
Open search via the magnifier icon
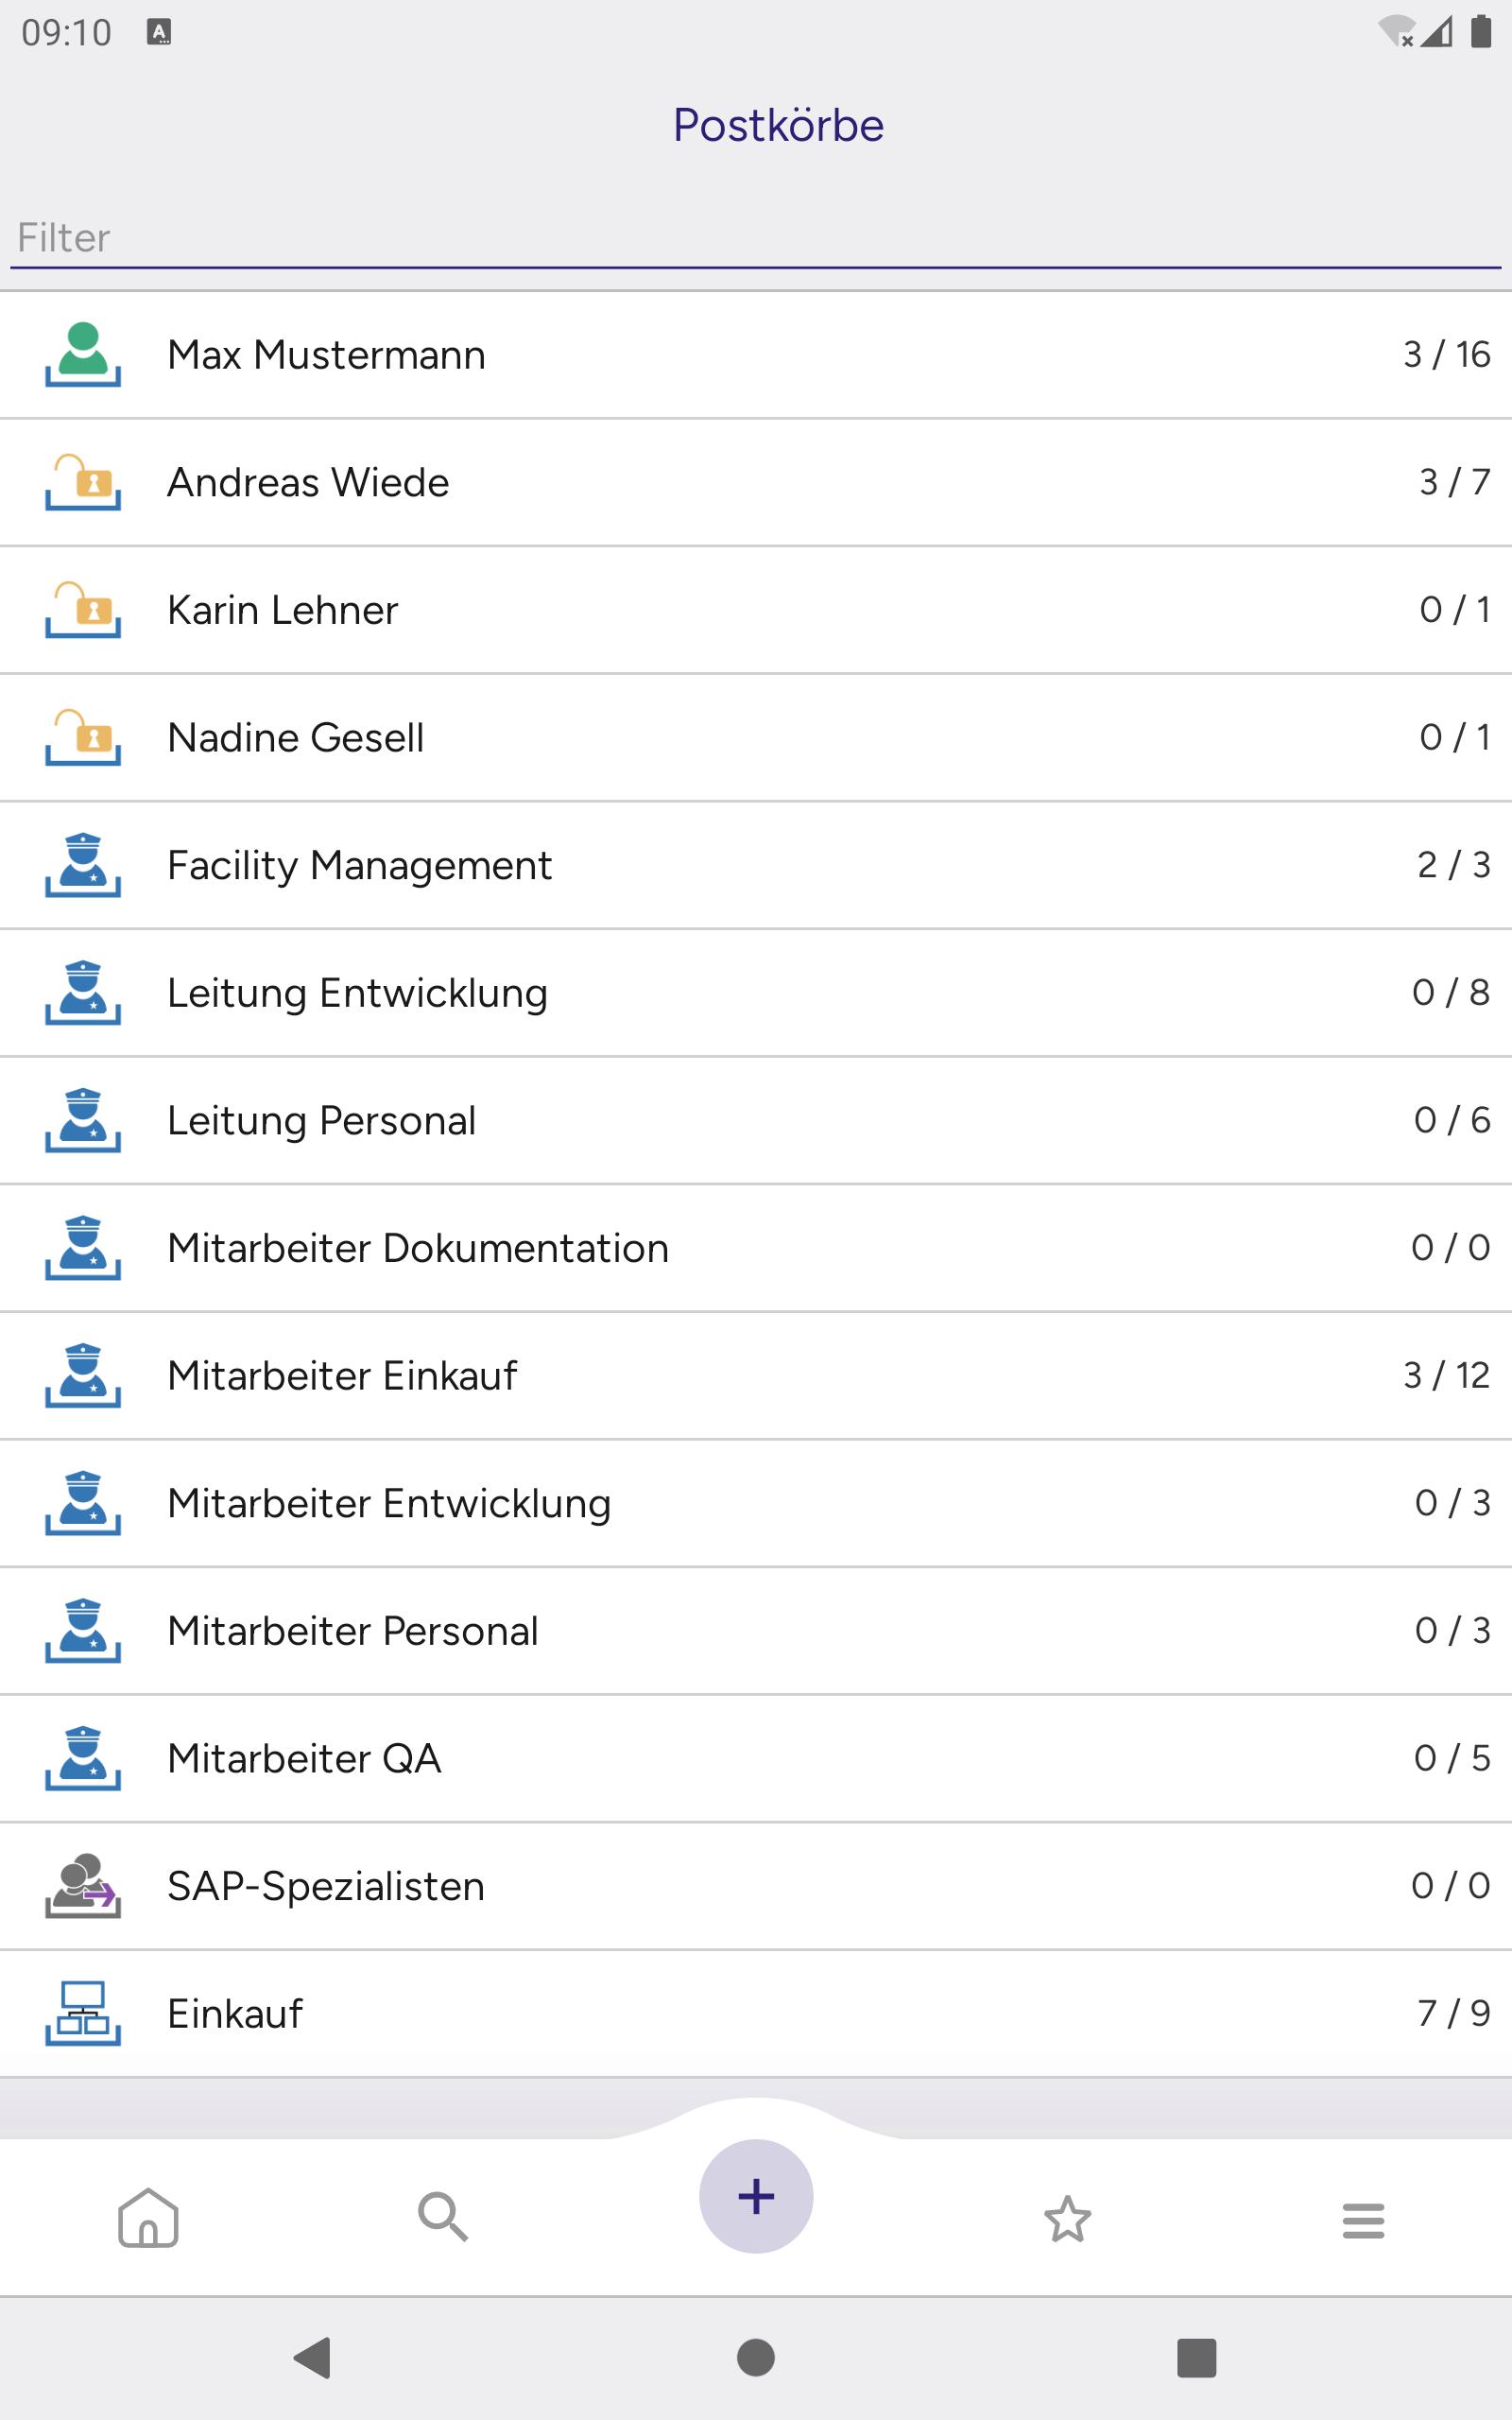[x=443, y=2217]
